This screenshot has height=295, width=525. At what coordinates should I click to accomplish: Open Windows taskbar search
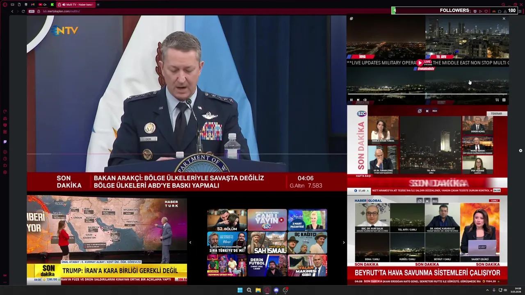249,290
